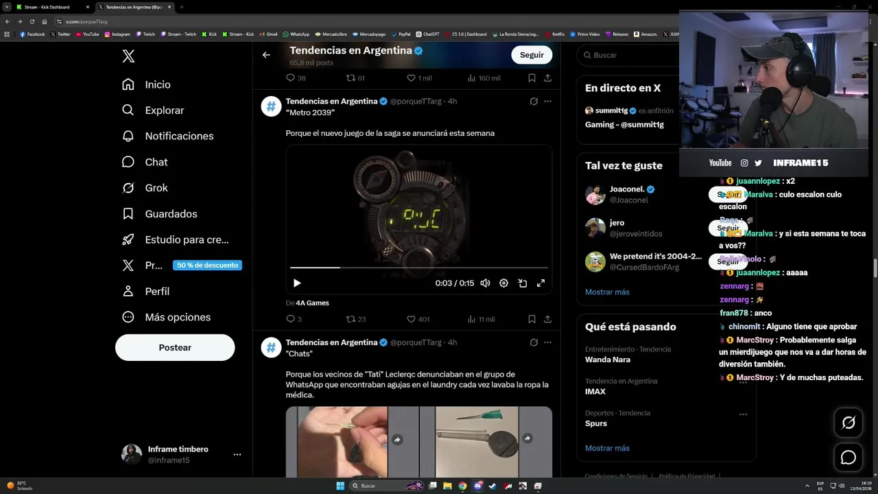Open more options on the Metro 2039 post
Viewport: 878px width, 494px height.
(547, 102)
